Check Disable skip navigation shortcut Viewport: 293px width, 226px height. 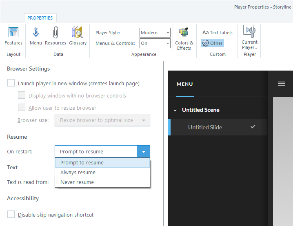coord(11,215)
